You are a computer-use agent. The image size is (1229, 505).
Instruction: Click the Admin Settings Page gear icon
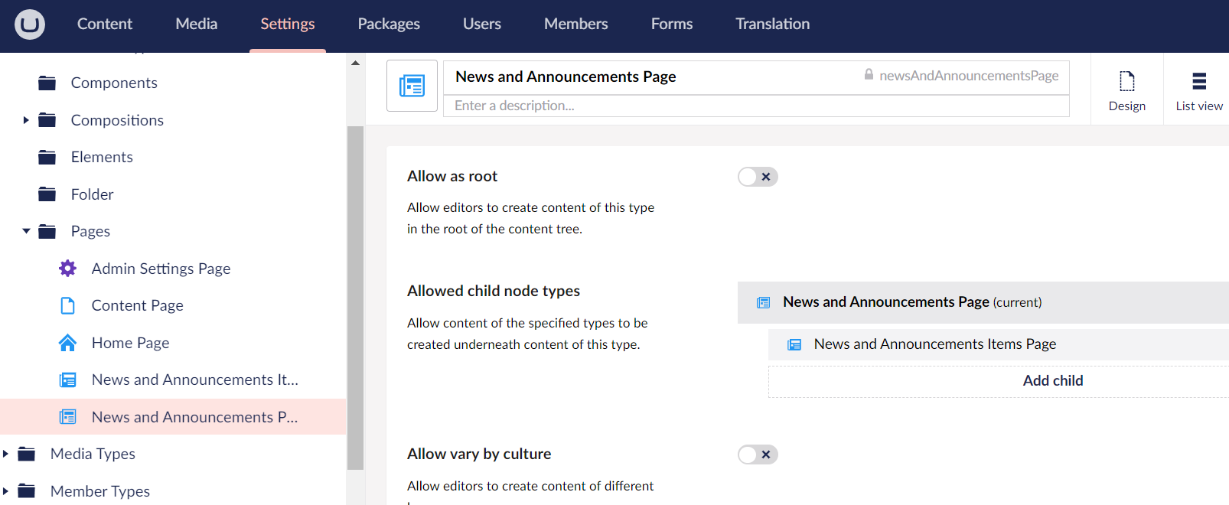click(x=68, y=269)
